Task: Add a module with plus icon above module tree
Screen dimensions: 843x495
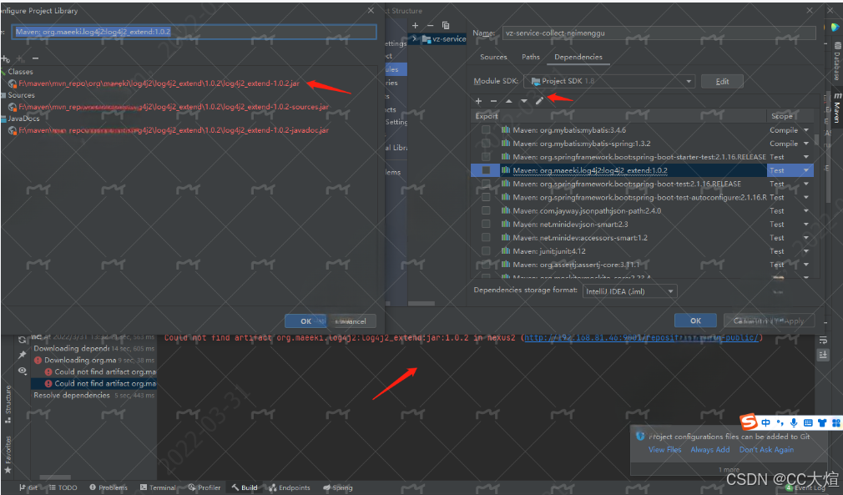Action: pyautogui.click(x=415, y=25)
